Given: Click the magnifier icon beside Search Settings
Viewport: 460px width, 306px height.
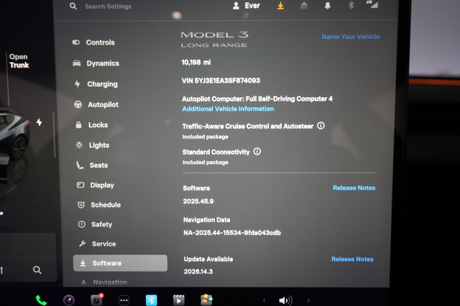Looking at the screenshot, I should tap(73, 6).
